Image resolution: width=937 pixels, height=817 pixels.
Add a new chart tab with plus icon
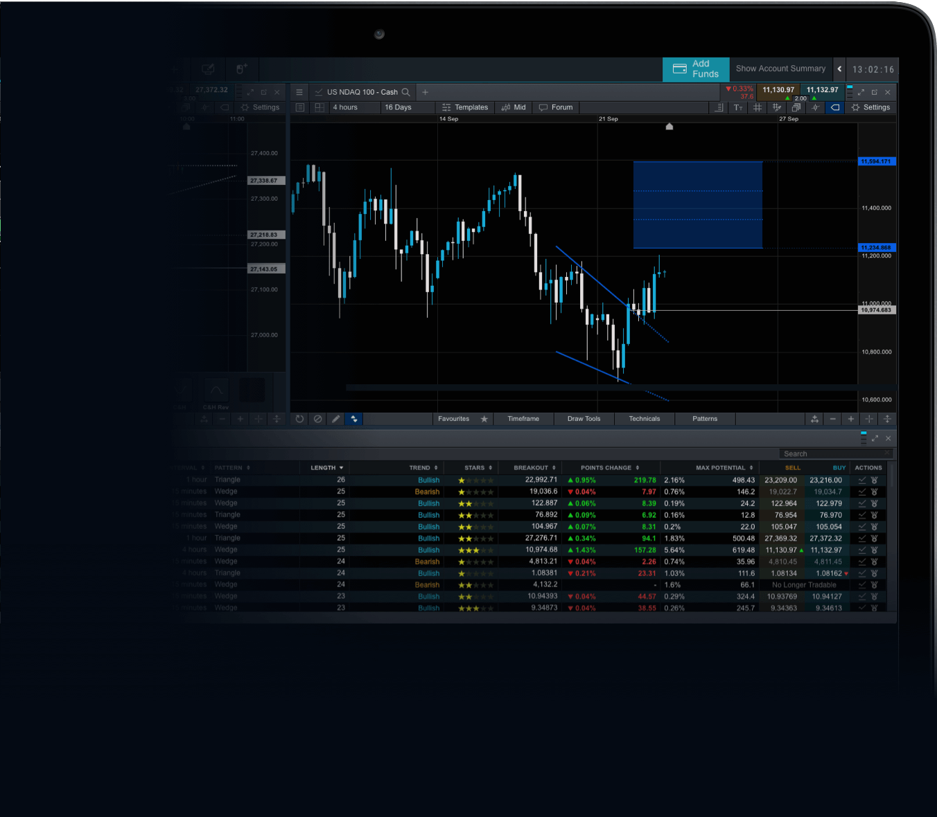pos(426,92)
